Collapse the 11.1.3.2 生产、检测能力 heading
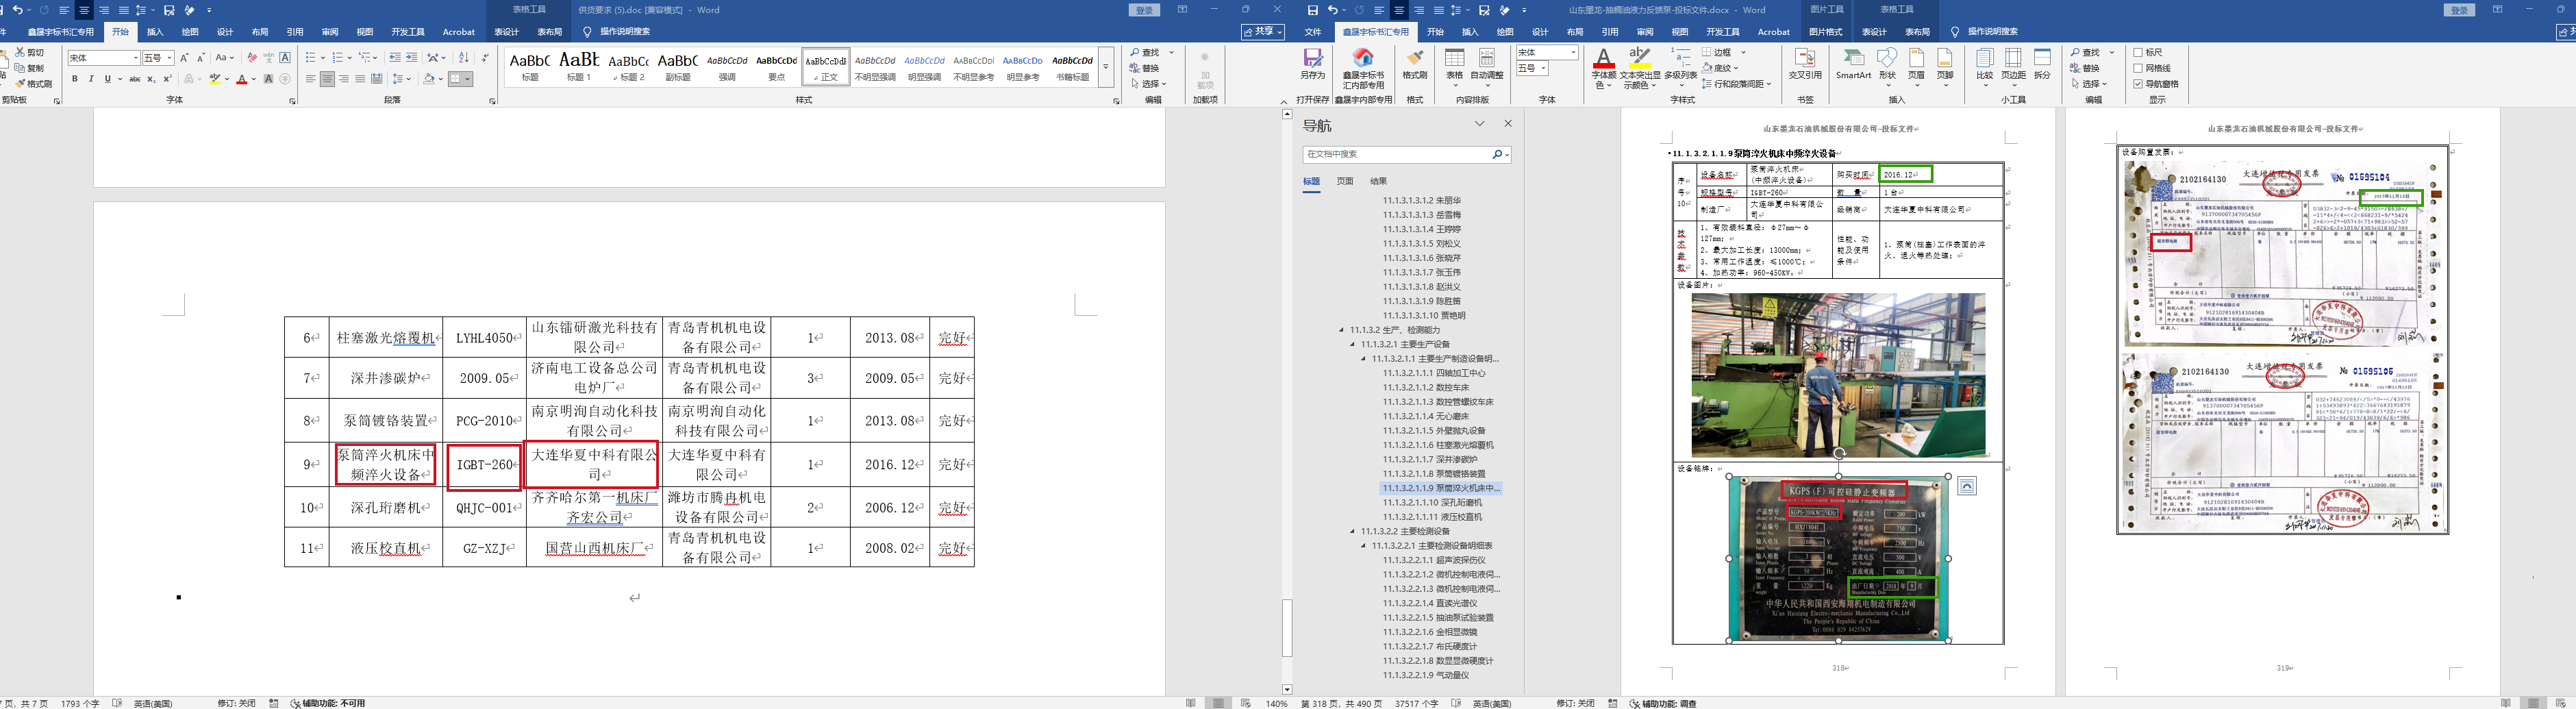This screenshot has height=709, width=2576. point(1342,330)
